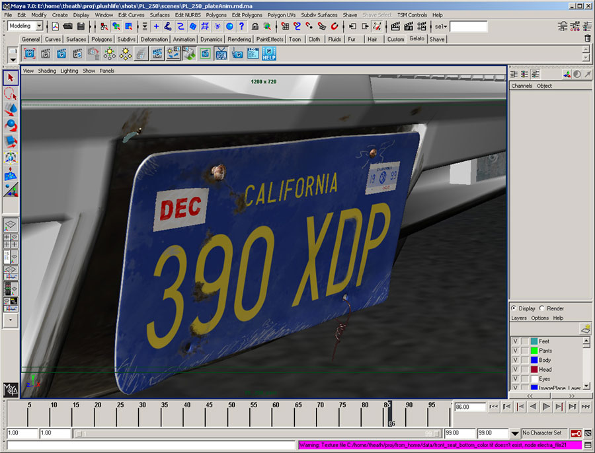
Task: Click the auto keyframe key icon
Action: point(576,433)
